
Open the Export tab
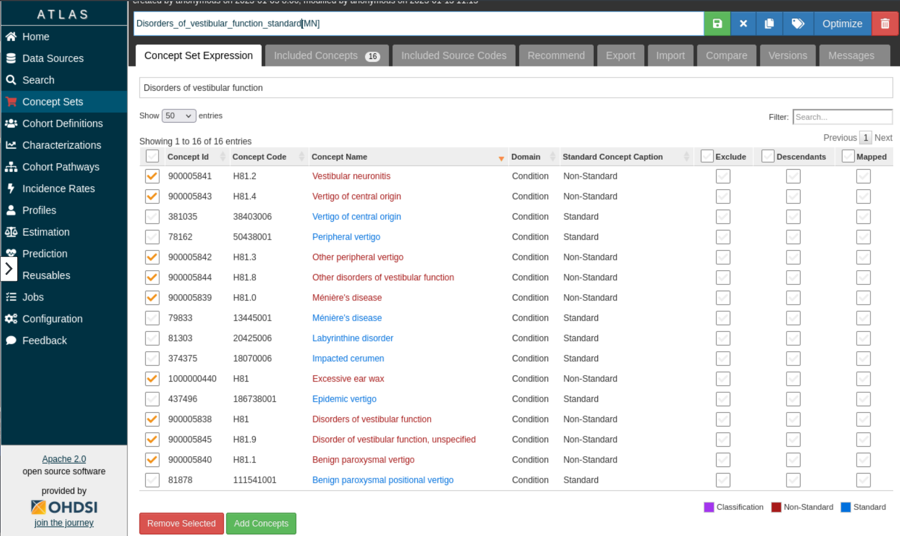[x=620, y=56]
